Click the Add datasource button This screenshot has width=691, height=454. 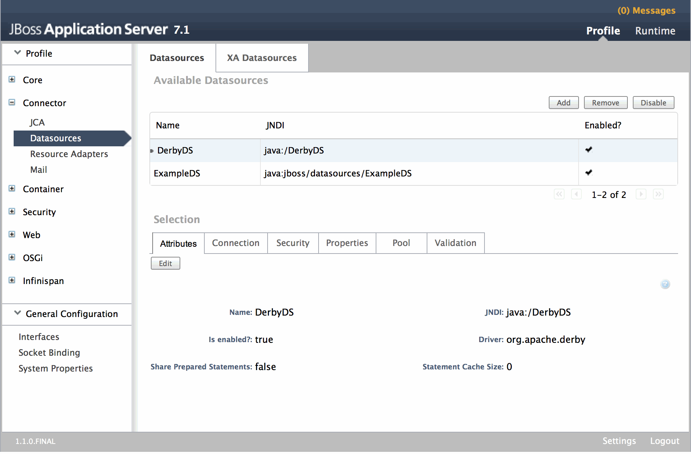pyautogui.click(x=563, y=103)
